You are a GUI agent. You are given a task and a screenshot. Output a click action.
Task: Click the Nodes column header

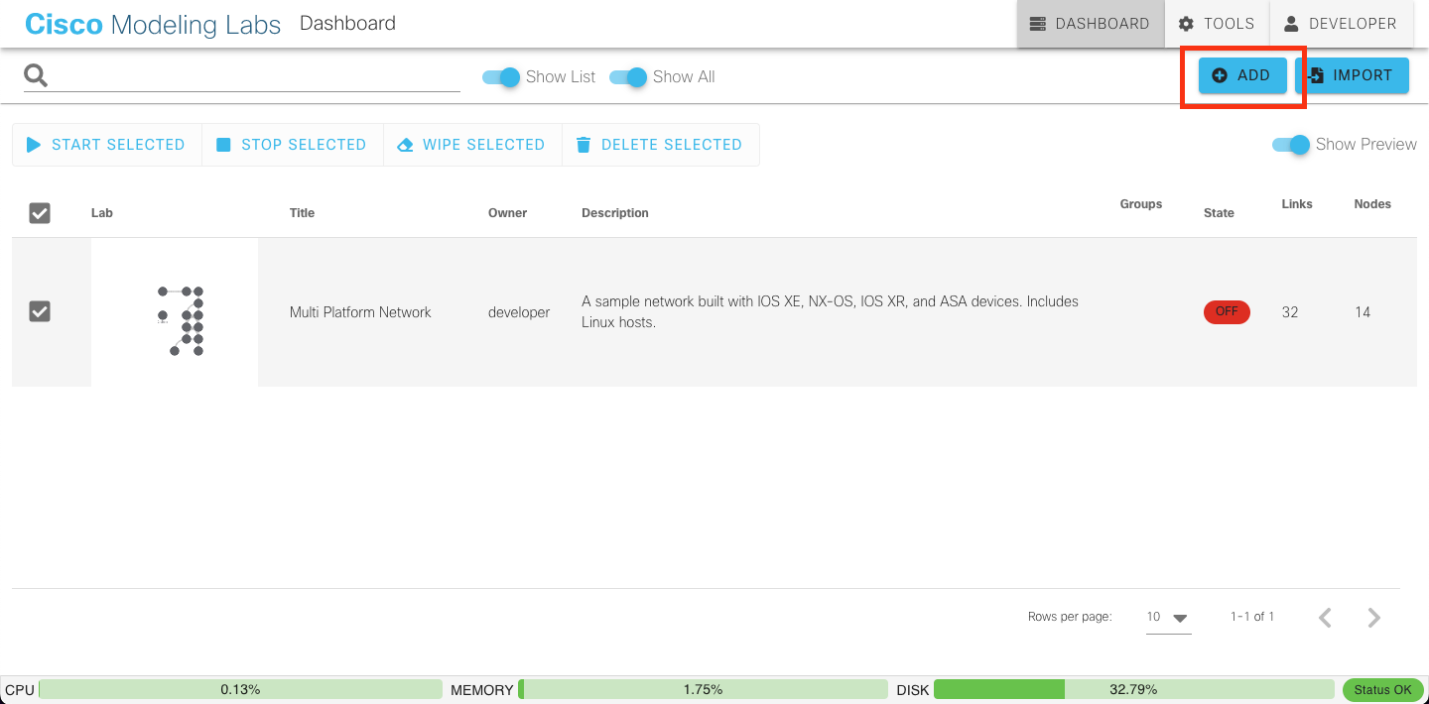coord(1372,204)
